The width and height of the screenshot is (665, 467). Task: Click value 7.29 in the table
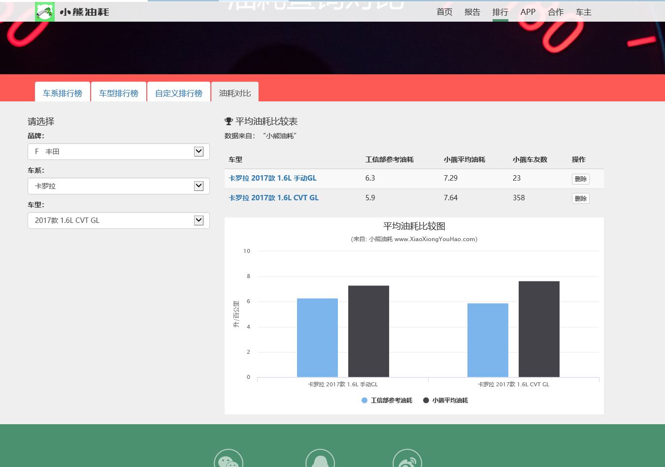pyautogui.click(x=450, y=178)
